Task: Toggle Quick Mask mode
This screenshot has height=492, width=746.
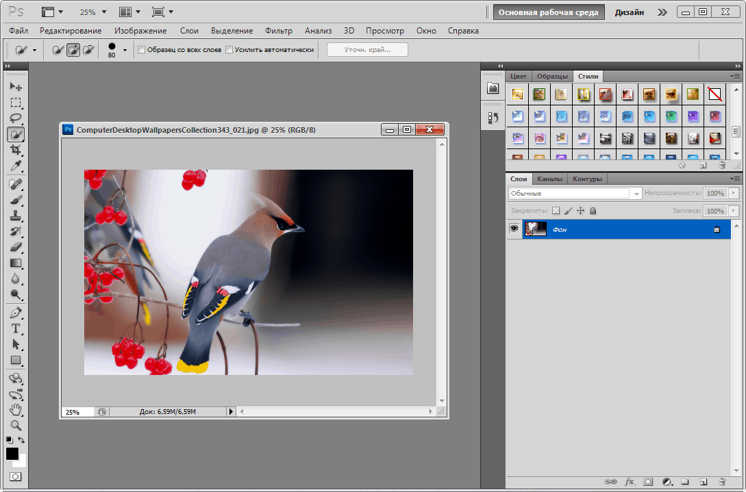Action: coord(15,476)
